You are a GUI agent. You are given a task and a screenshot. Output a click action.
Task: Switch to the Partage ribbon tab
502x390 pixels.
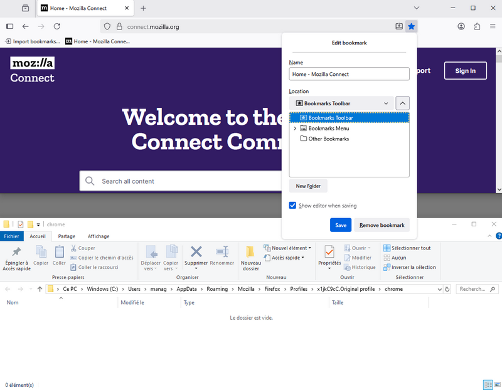(x=67, y=236)
